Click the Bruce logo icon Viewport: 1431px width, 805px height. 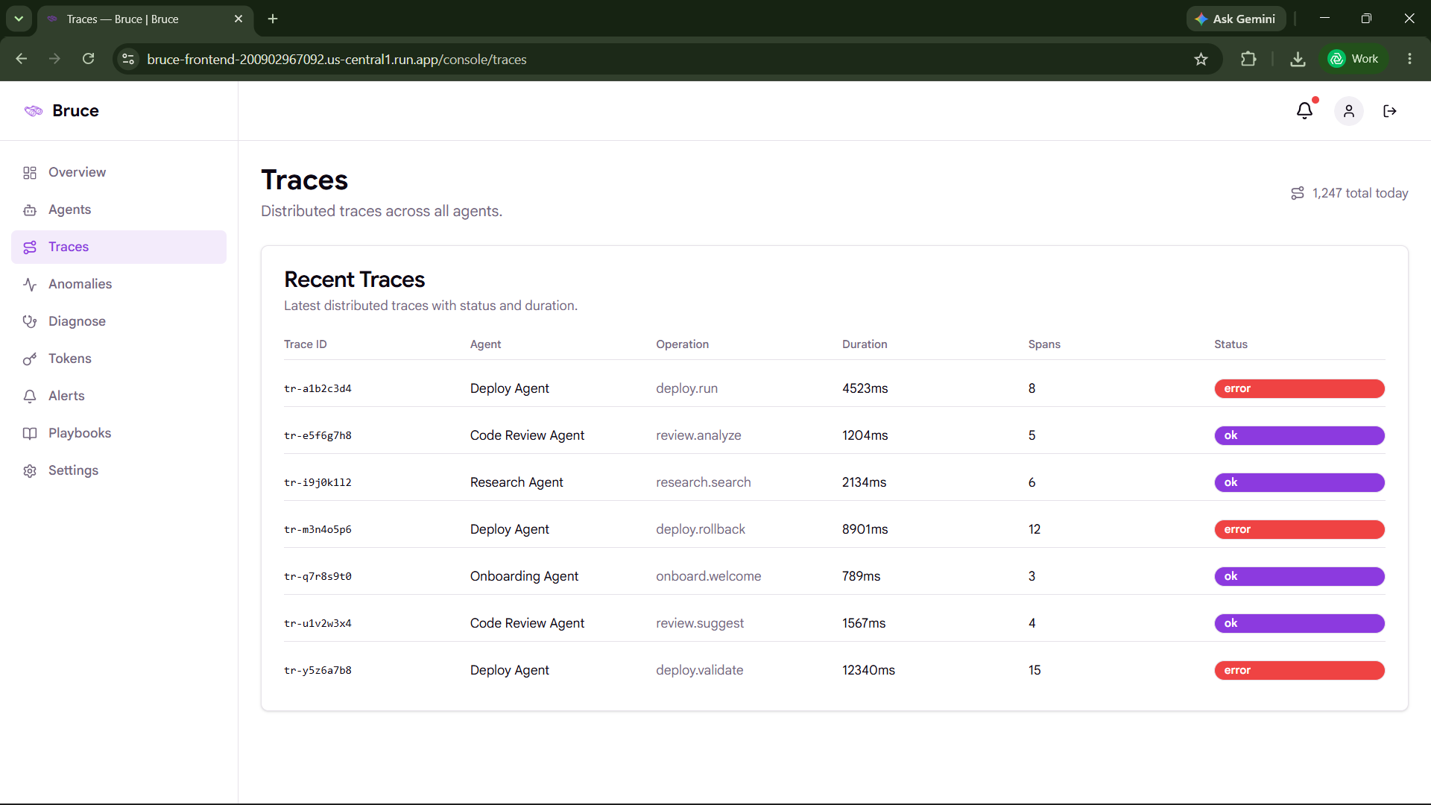point(34,111)
